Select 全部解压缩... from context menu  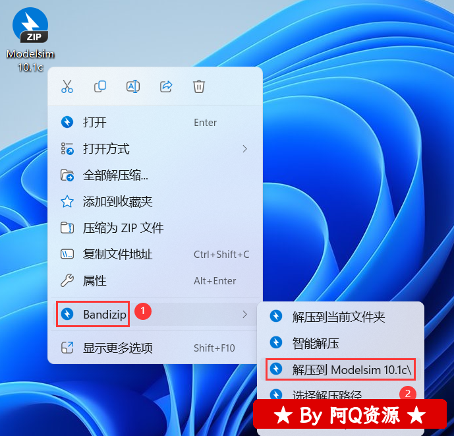coord(156,175)
